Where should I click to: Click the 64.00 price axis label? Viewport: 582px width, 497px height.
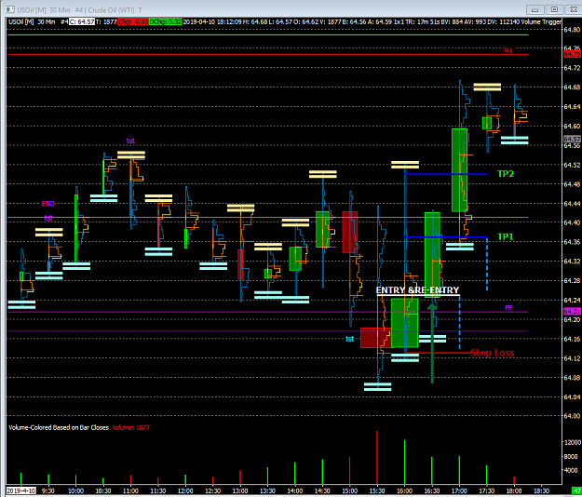coord(572,416)
